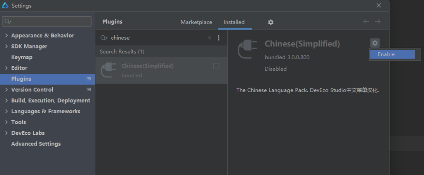Click the Chinese(Simplified) plug icon in list
This screenshot has height=175, width=424.
click(108, 70)
